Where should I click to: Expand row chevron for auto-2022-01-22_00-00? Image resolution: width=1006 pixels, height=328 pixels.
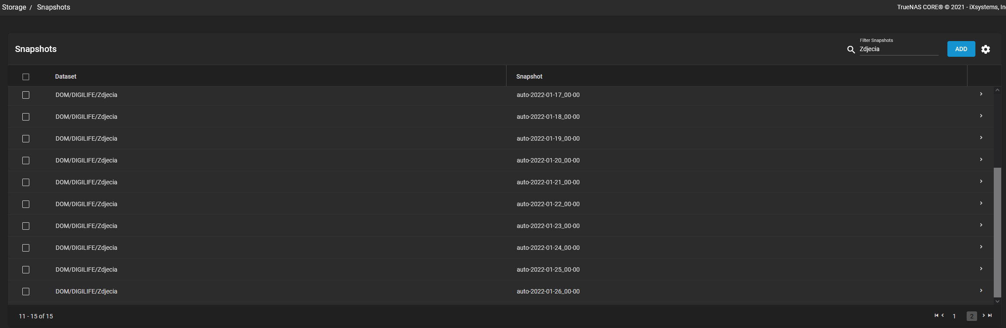(x=981, y=203)
